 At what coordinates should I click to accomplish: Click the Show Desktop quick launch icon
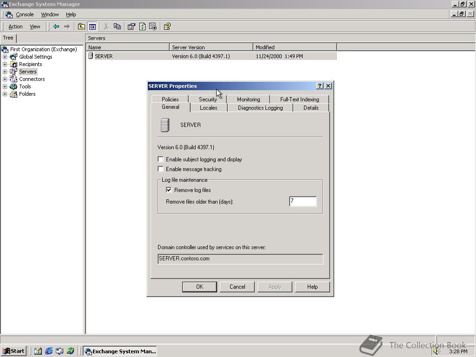click(38, 351)
